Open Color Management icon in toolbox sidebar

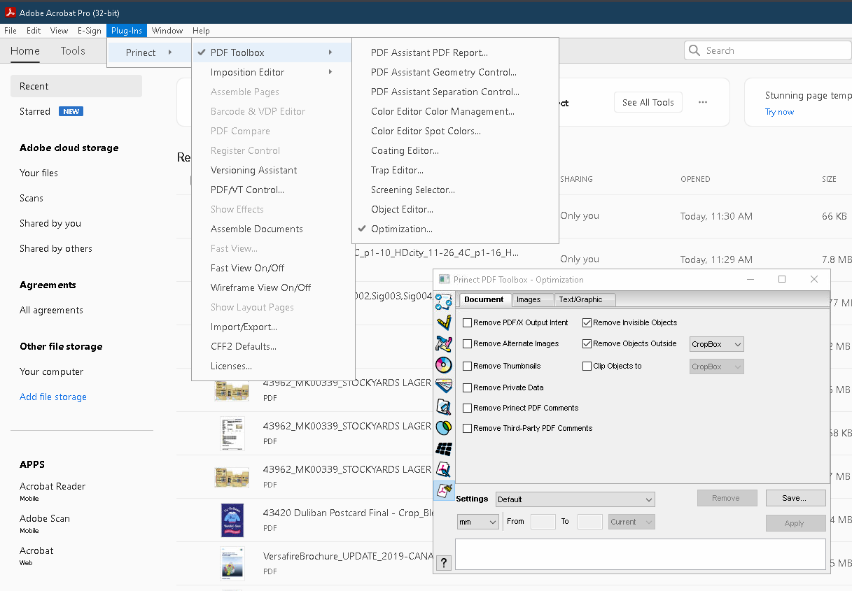pyautogui.click(x=444, y=364)
